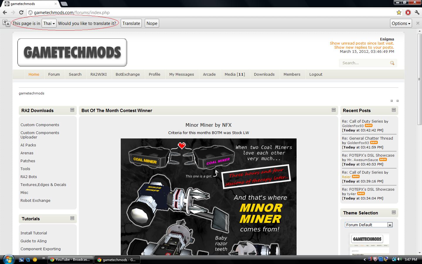Switch to the YouTube - Broadcast taskbar window
Viewport: 422px width, 264px height.
pos(70,260)
